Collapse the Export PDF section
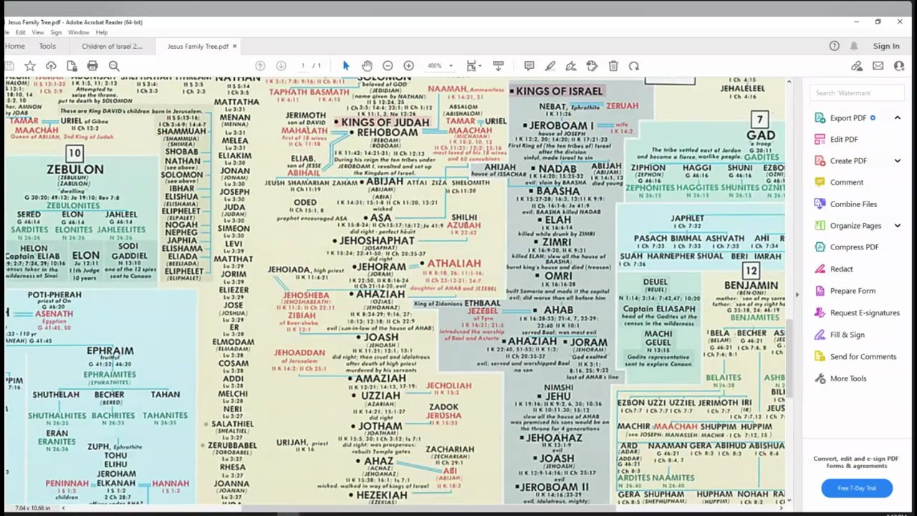The width and height of the screenshot is (917, 516). [x=898, y=118]
